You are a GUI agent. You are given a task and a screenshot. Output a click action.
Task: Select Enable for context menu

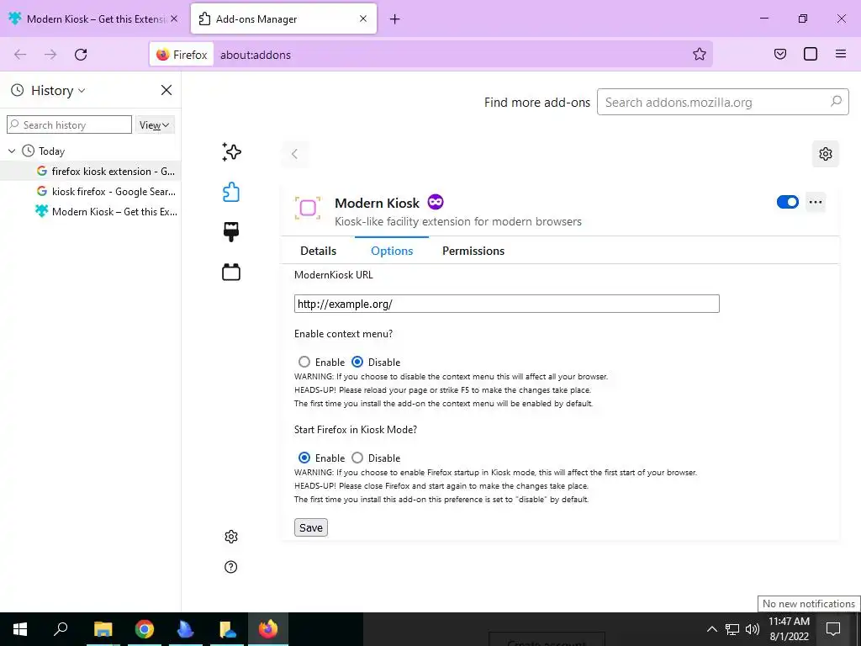tap(304, 362)
